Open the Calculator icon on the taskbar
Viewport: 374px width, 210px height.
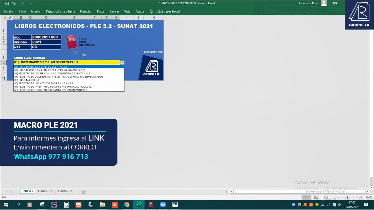(66, 205)
